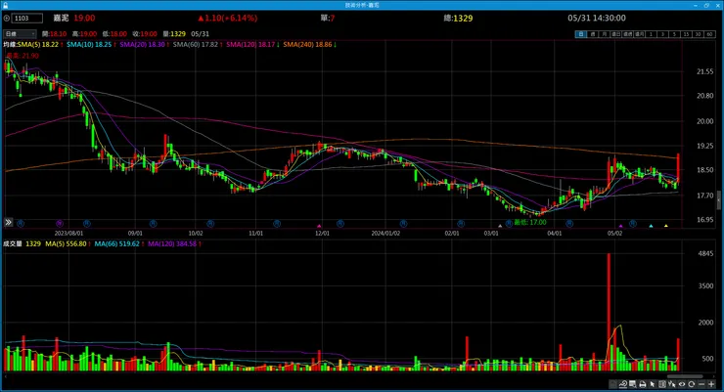Click the 21.55 price axis label
Screen dimensions: 724x392
pyautogui.click(x=704, y=72)
